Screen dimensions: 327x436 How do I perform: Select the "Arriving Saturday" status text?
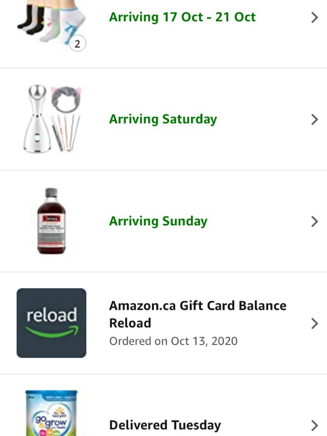tap(163, 119)
